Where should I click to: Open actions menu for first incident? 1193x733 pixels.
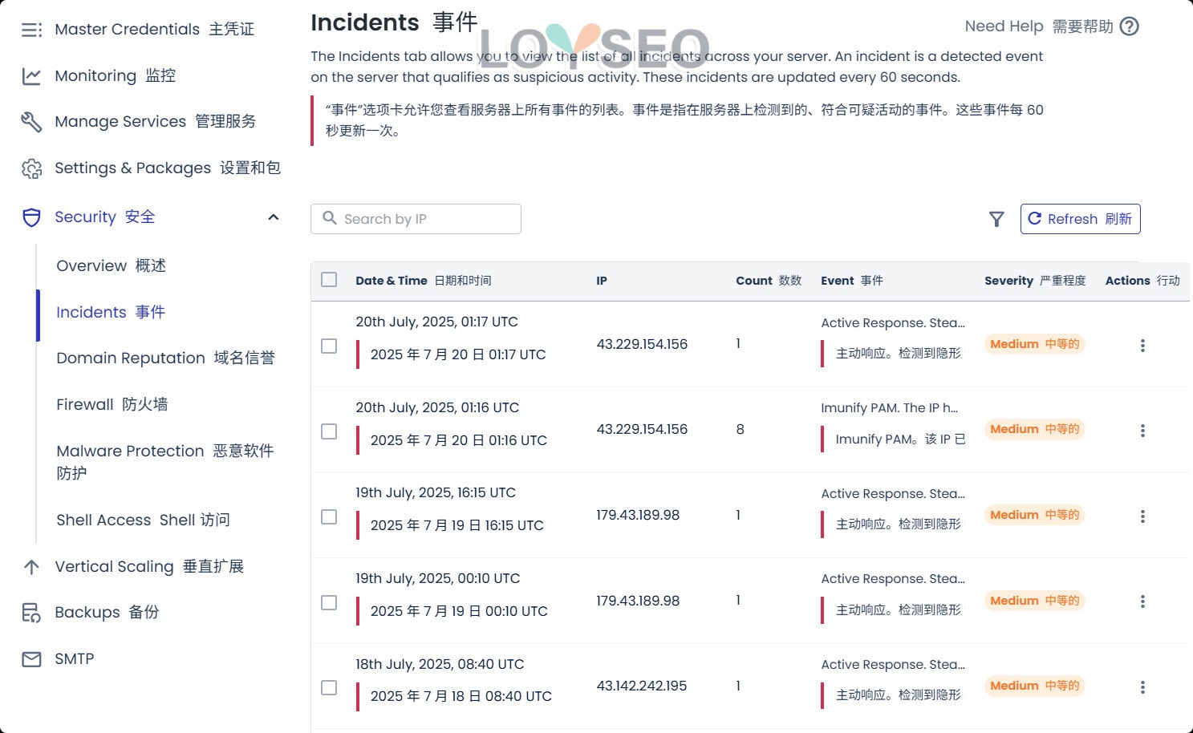[1142, 345]
